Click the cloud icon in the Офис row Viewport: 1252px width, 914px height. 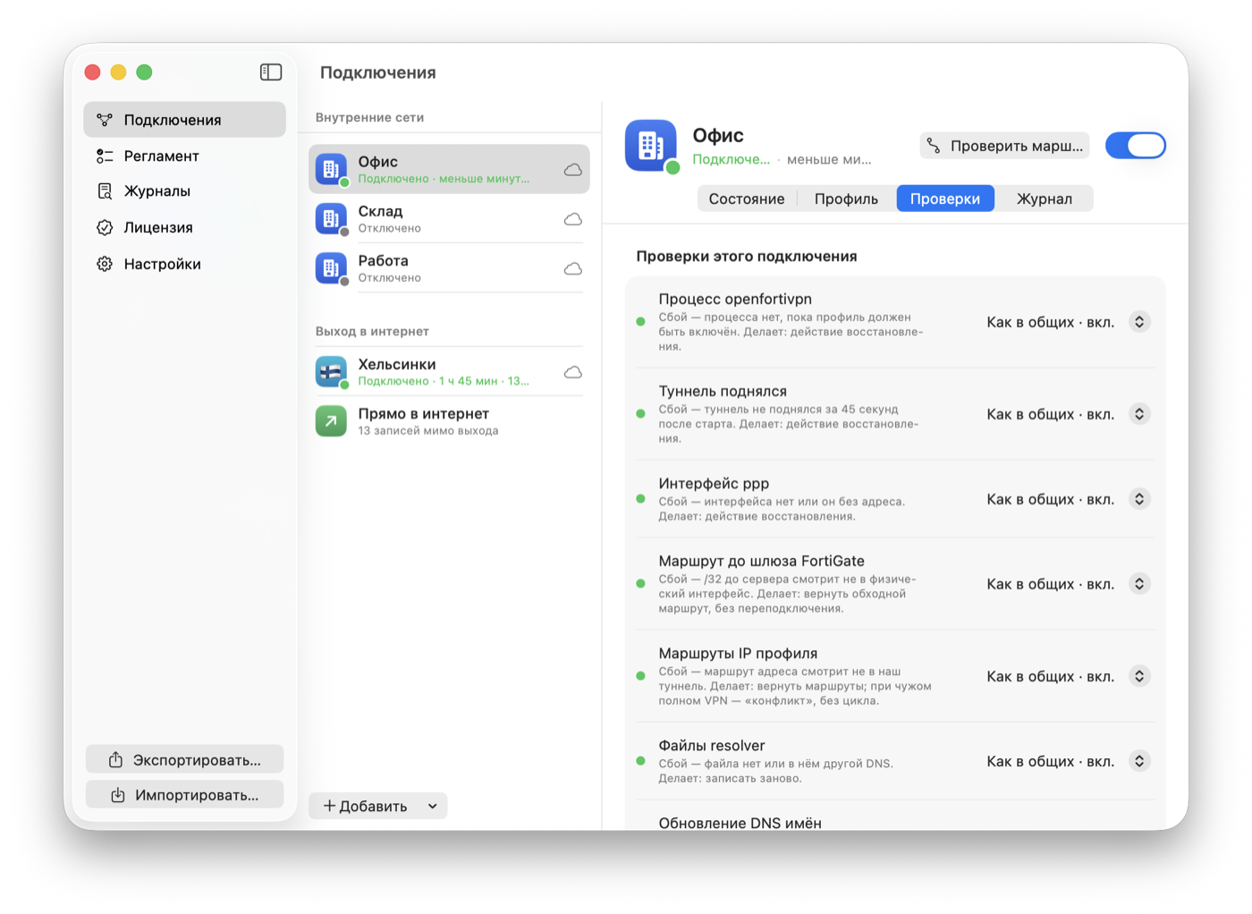click(573, 170)
